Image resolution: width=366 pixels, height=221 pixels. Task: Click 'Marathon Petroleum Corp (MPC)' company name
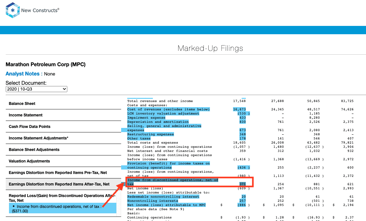point(46,65)
